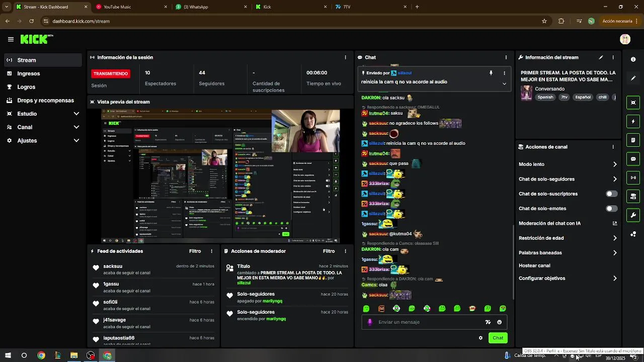Expand the pinned message chevron
Screen dimensions: 644x362
click(504, 83)
